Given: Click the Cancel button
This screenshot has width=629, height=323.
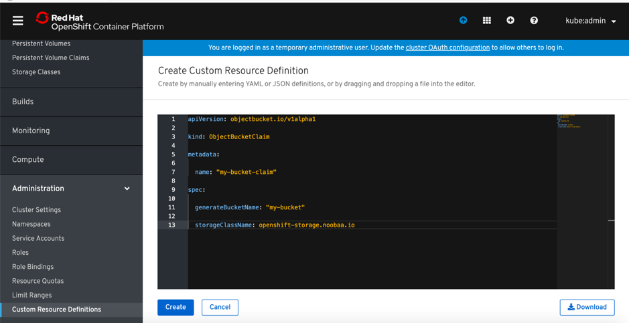Looking at the screenshot, I should click(x=220, y=308).
